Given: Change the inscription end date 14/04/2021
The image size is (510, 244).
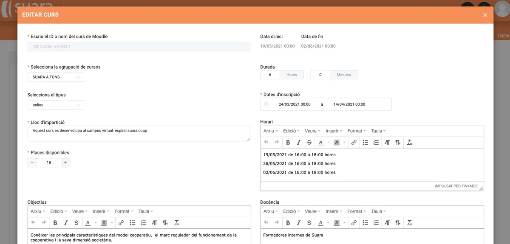Looking at the screenshot, I should 349,104.
